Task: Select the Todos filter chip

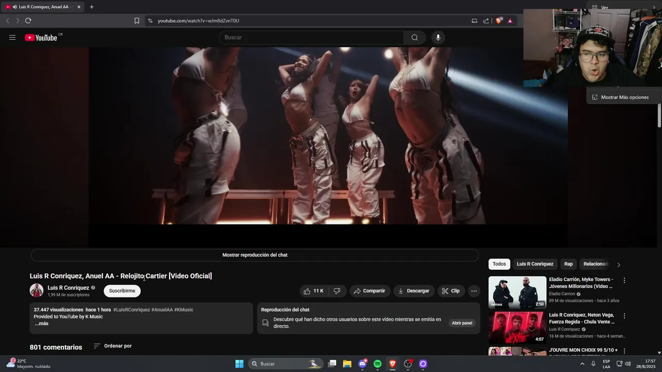Action: tap(499, 264)
